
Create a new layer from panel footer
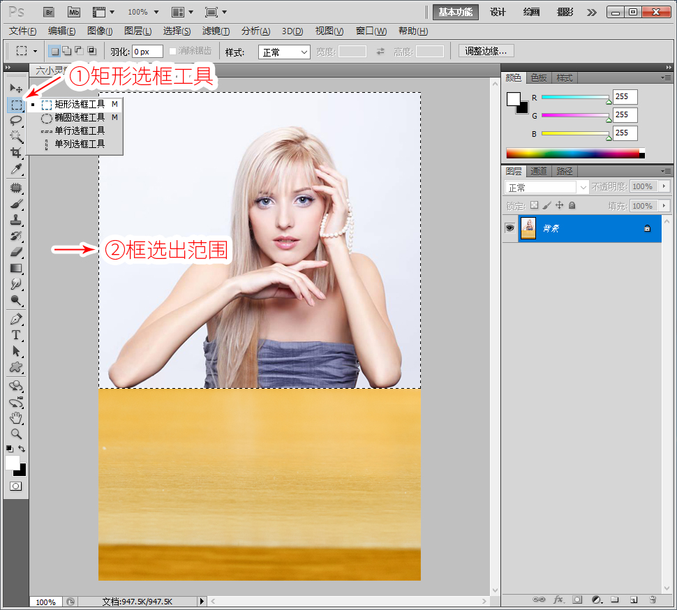tap(634, 600)
